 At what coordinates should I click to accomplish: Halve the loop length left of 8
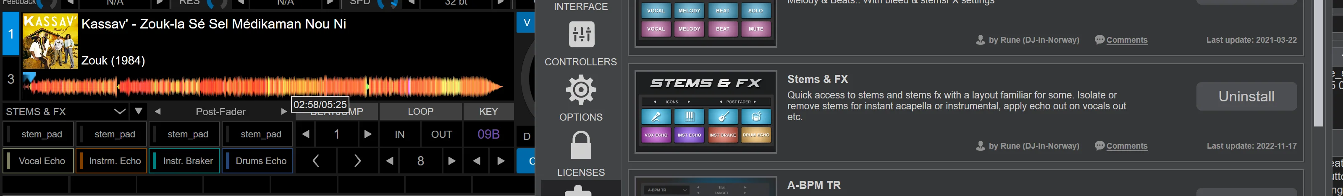(x=389, y=161)
